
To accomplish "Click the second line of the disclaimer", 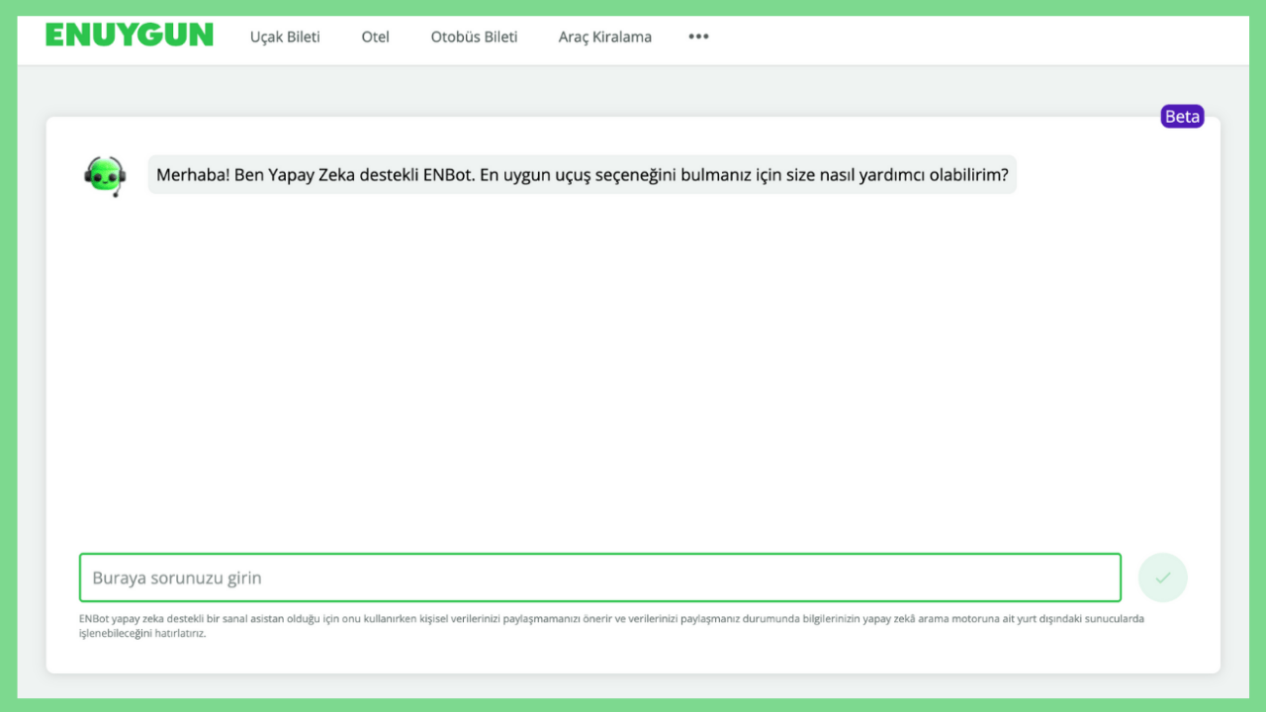I will (x=142, y=634).
